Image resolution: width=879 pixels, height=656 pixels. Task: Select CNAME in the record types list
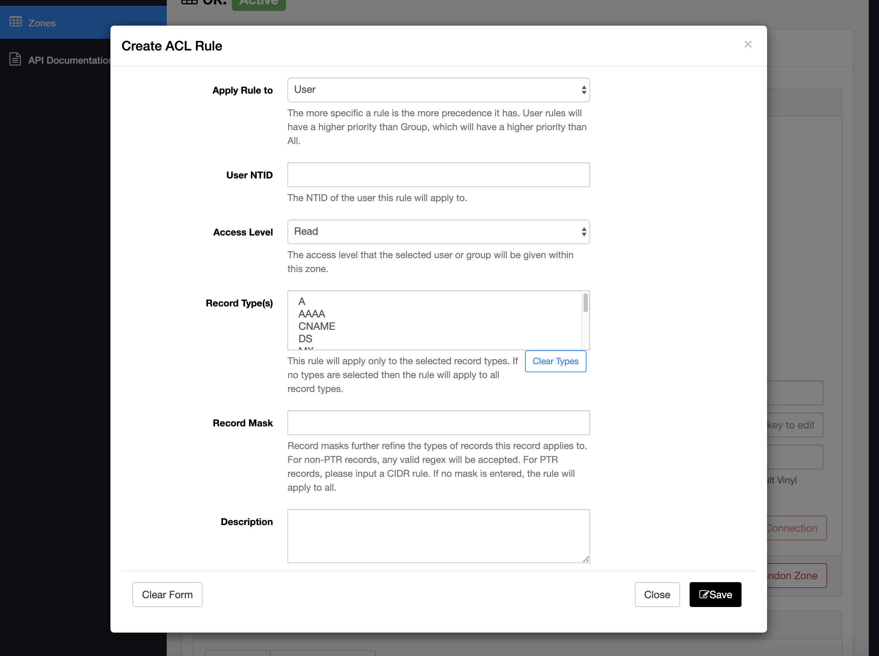coord(316,327)
